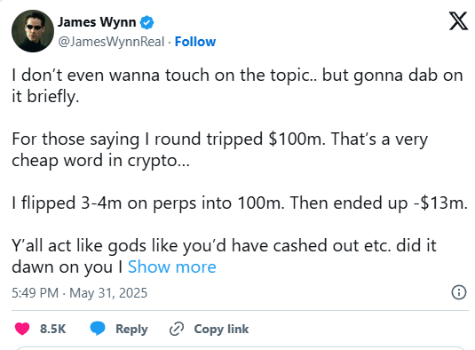The width and height of the screenshot is (475, 350).
Task: Open the X logo link
Action: (x=458, y=21)
